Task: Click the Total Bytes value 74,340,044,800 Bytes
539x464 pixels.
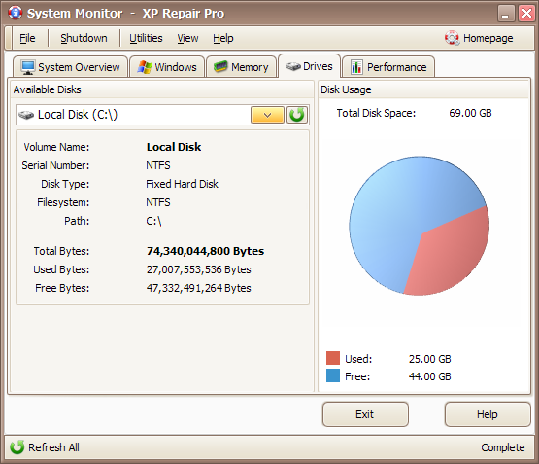Action: coord(205,251)
